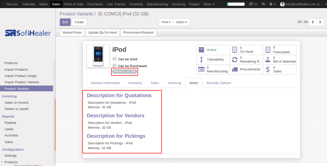Open the Inventory menu in top bar
The image size is (327, 166).
coord(136,4)
